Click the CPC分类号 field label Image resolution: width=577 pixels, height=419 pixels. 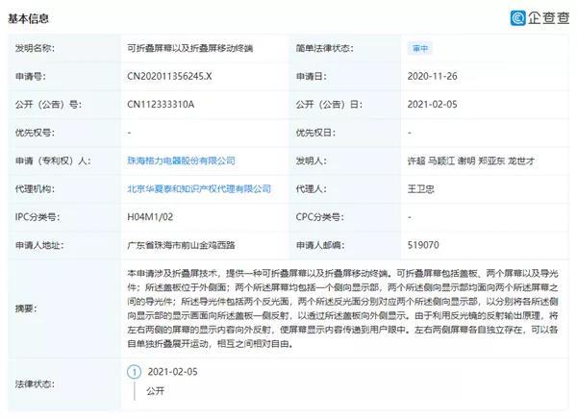[x=320, y=217]
